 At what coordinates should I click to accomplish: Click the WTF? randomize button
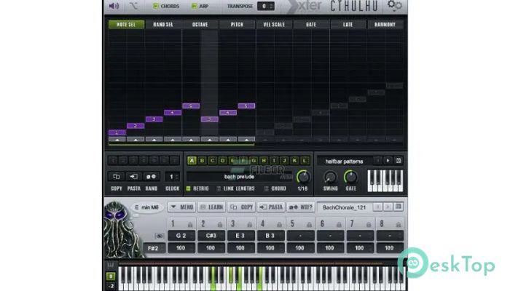(301, 207)
